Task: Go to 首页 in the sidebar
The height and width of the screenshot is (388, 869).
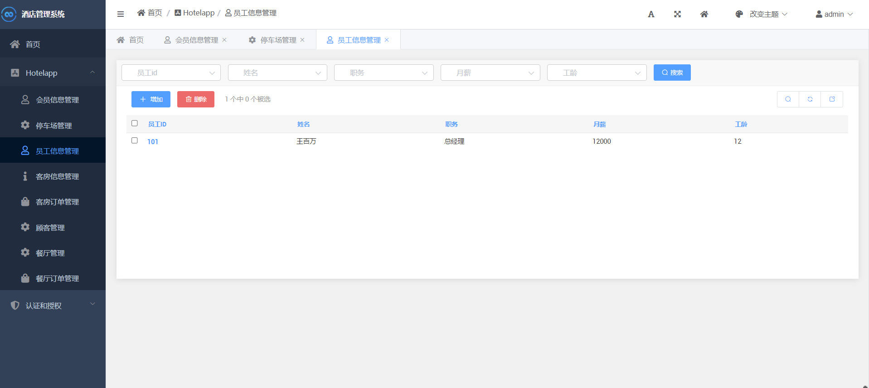Action: click(x=53, y=44)
